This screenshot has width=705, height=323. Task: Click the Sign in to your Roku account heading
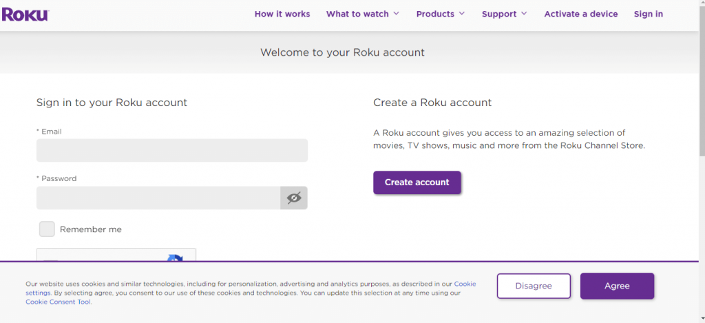click(112, 103)
